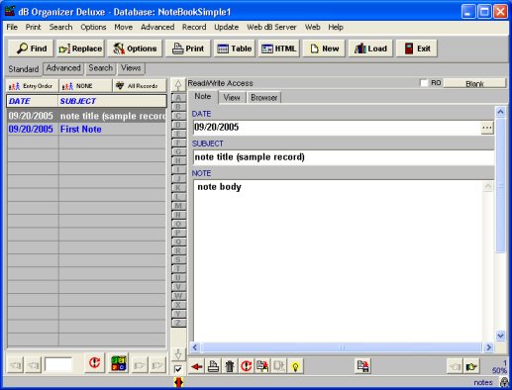Click the record panel vertical scrollbar thumb
Image resolution: width=512 pixels, height=390 pixels.
pos(501,185)
